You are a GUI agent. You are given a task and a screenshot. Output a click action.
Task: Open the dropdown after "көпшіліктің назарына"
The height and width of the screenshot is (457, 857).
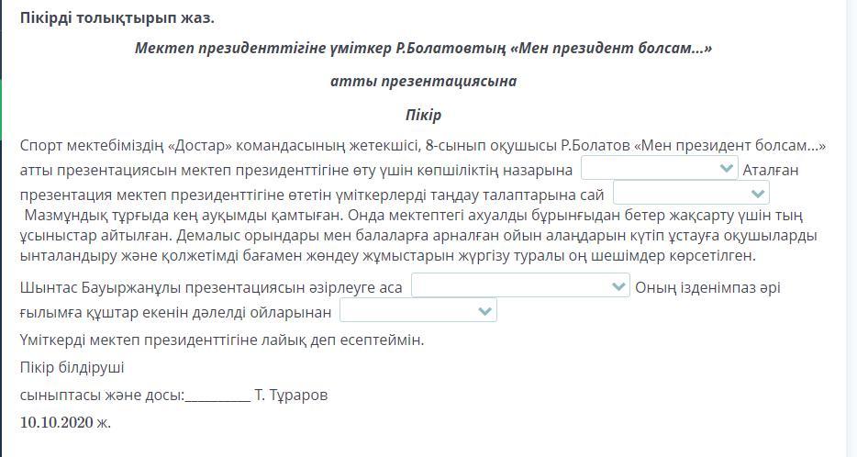[x=659, y=168]
